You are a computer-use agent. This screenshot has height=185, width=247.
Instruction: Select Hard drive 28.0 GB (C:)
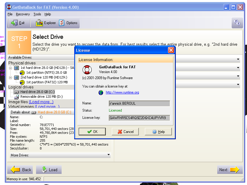[38, 92]
